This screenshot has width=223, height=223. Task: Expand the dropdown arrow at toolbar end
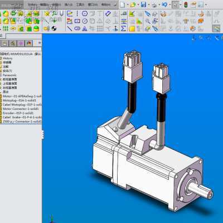tap(206, 4)
